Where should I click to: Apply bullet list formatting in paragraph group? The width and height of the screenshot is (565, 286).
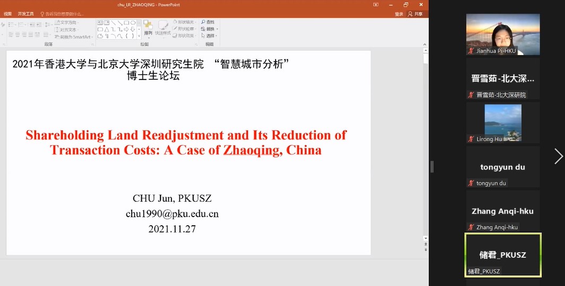click(12, 24)
